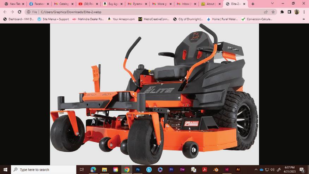This screenshot has height=174, width=309.
Task: Open Your Amazon.com bookmark
Action: coord(121,19)
